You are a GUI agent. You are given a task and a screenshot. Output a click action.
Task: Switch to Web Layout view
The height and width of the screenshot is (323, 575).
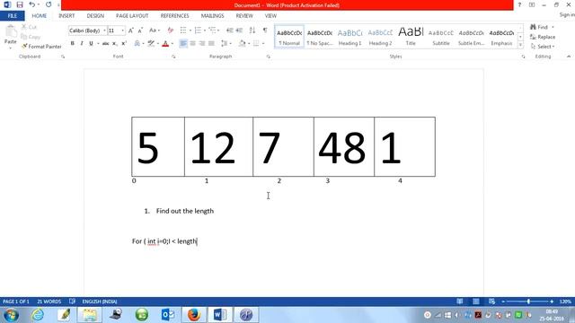coord(491,301)
